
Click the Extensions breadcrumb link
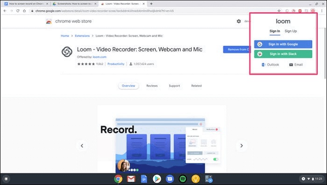pos(82,36)
